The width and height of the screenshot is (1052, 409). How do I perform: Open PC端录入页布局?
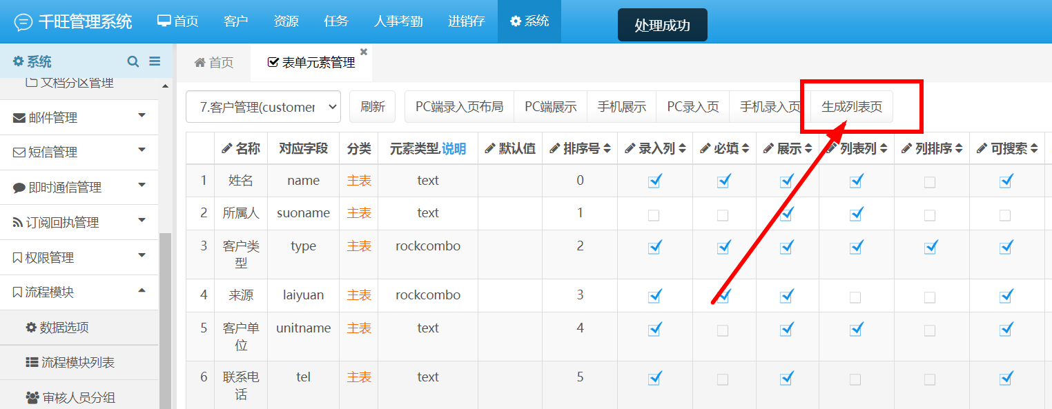pyautogui.click(x=459, y=107)
